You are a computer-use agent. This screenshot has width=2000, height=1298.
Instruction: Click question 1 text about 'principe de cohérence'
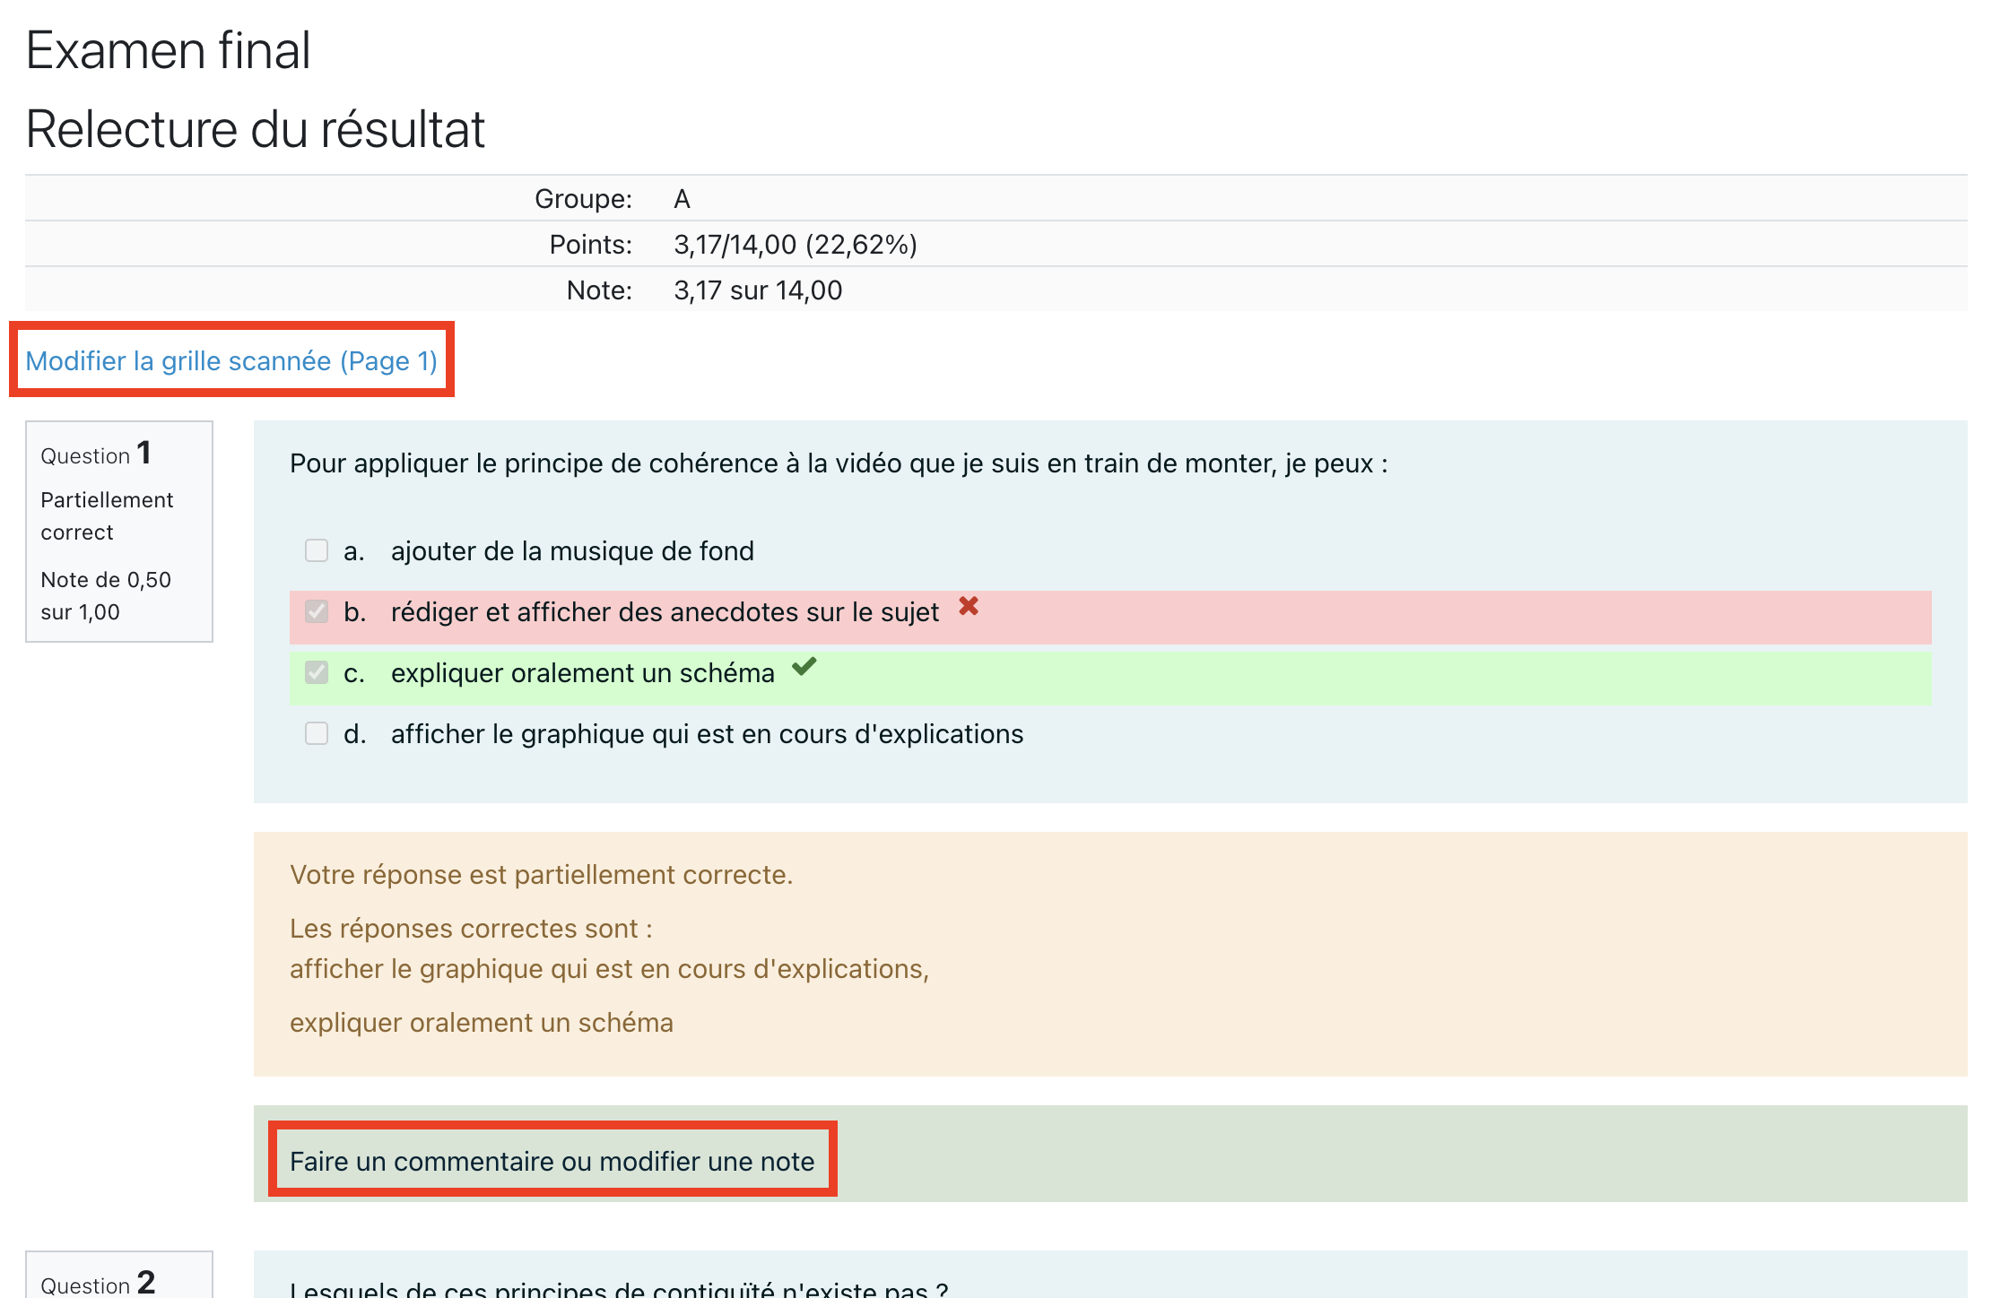[838, 463]
